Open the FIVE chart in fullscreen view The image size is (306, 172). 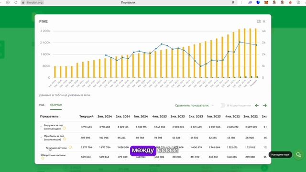click(259, 21)
